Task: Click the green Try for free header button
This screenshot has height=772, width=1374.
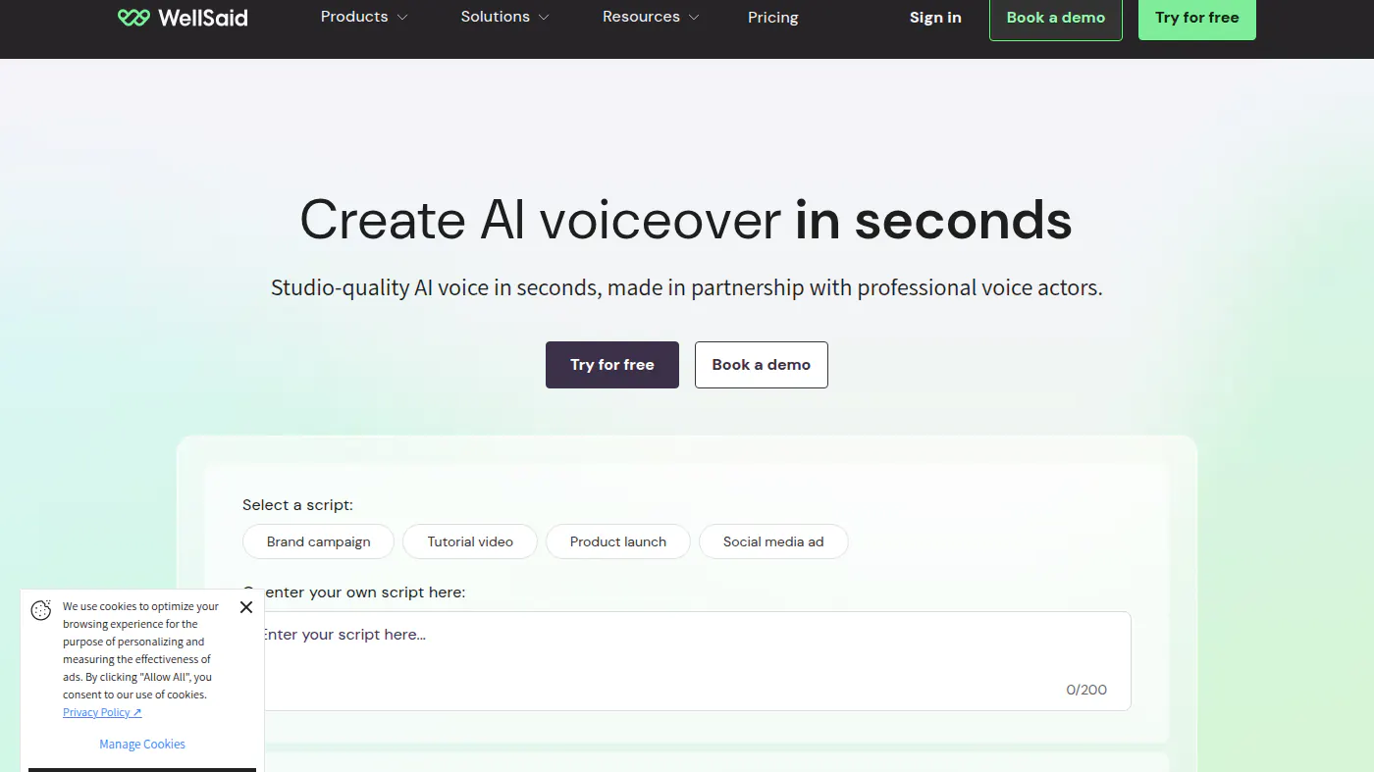Action: 1197,18
